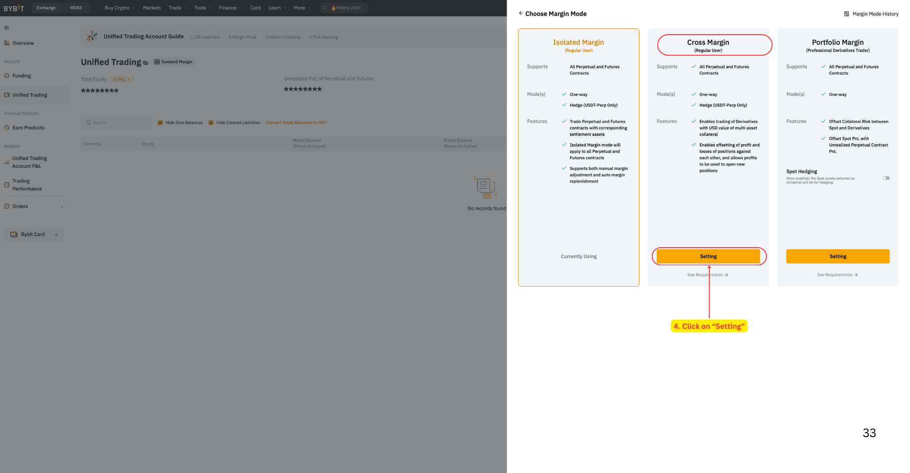This screenshot has height=473, width=910.
Task: Click the PAWS/USDT search field
Action: click(343, 8)
